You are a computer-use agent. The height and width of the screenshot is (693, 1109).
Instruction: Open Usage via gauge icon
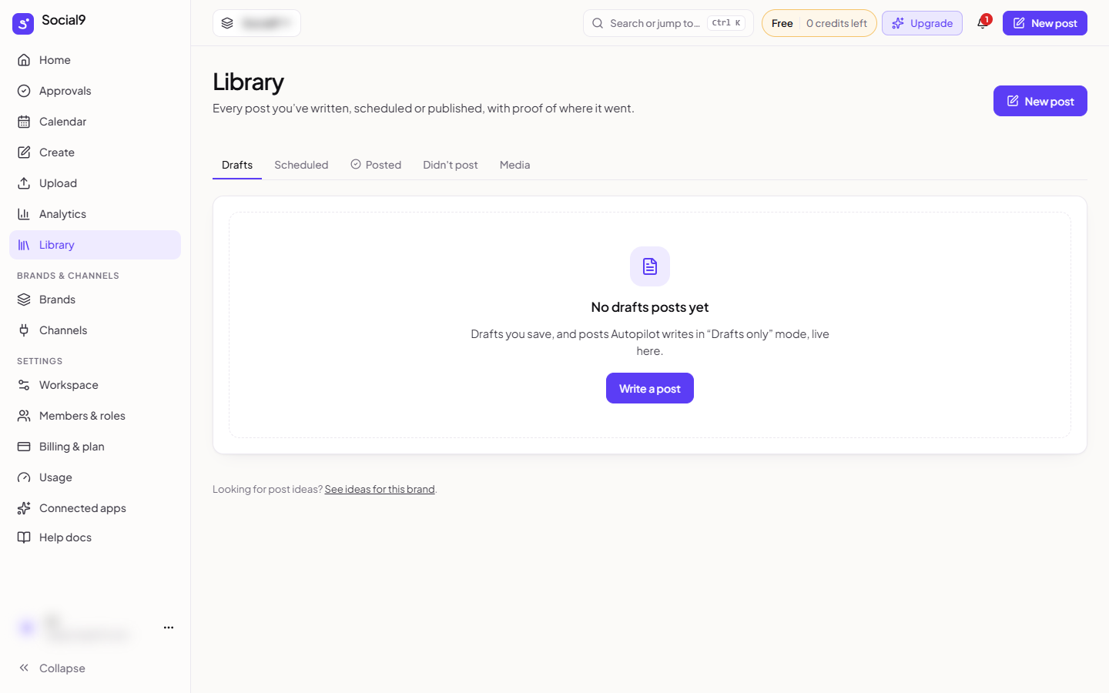click(x=24, y=477)
